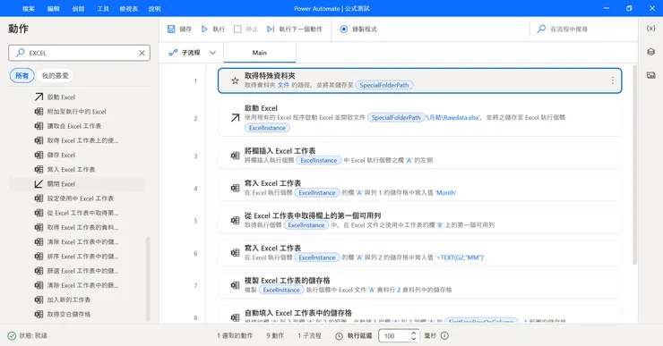Click 執行下一個動作 step icon
The width and height of the screenshot is (663, 346).
pyautogui.click(x=271, y=30)
